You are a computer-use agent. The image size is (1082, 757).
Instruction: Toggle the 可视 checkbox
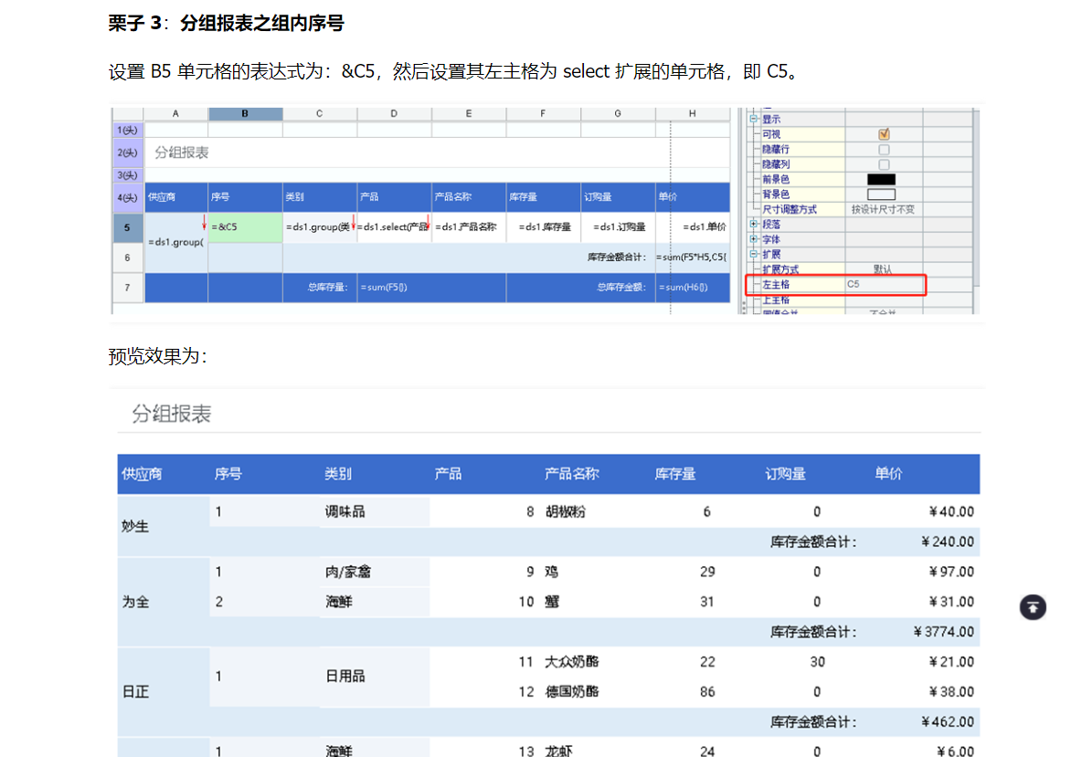click(884, 134)
